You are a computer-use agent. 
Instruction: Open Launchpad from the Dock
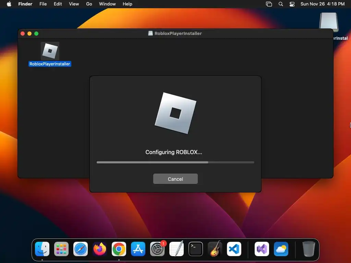(x=61, y=249)
